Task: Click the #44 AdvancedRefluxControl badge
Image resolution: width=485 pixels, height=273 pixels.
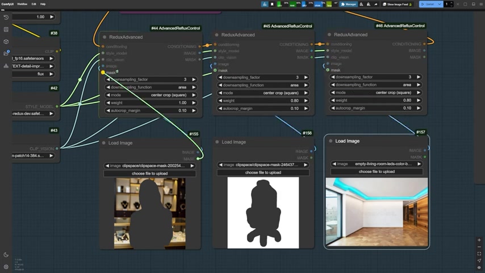Action: (x=175, y=28)
